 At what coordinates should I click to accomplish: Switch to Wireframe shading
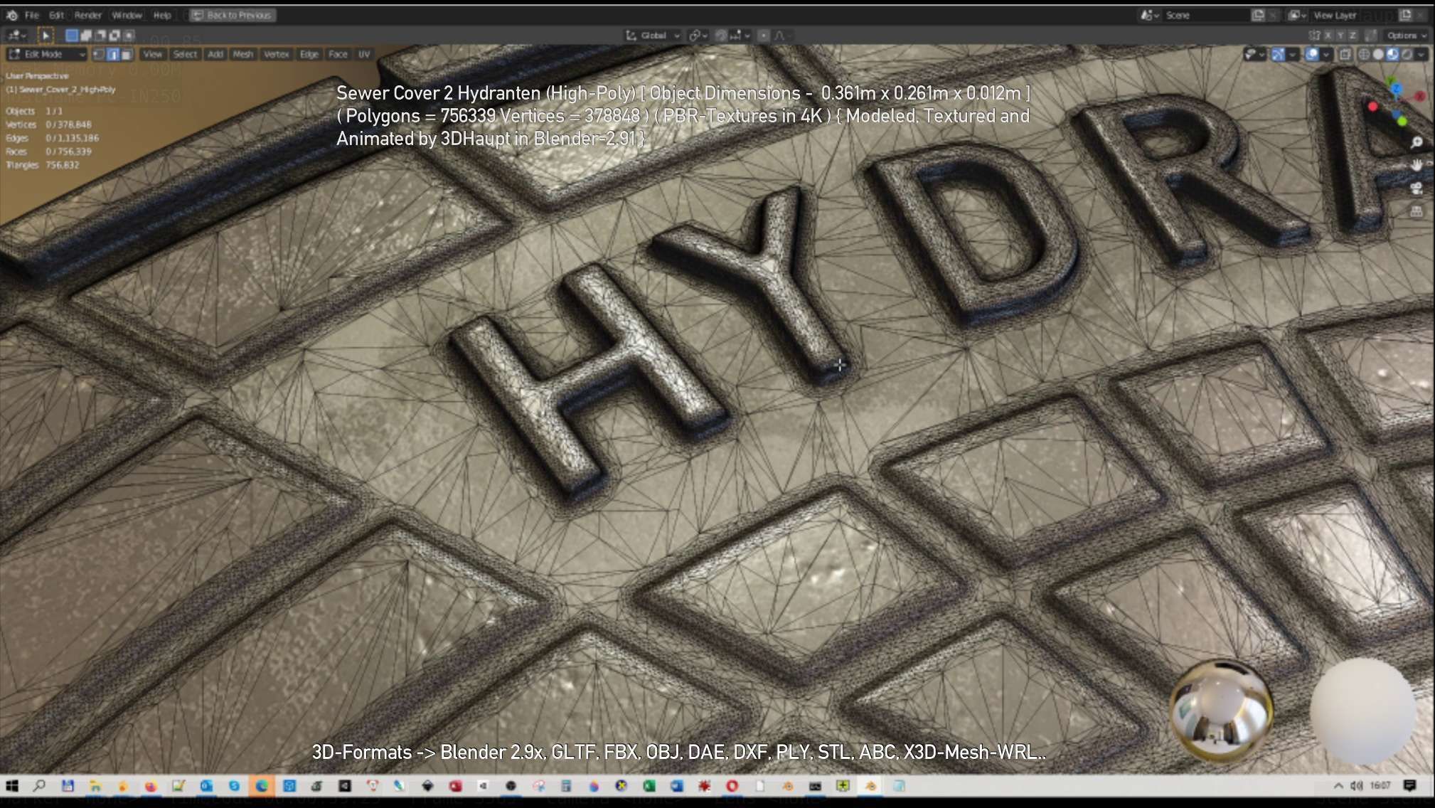click(1364, 54)
